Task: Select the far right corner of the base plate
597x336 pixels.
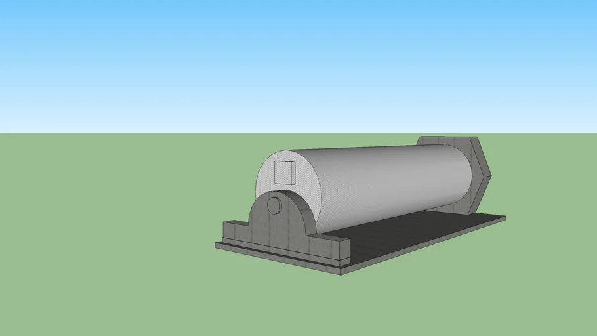Action: click(505, 218)
